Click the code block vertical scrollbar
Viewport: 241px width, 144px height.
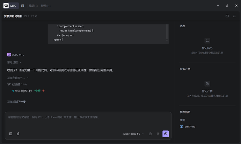click(x=167, y=32)
